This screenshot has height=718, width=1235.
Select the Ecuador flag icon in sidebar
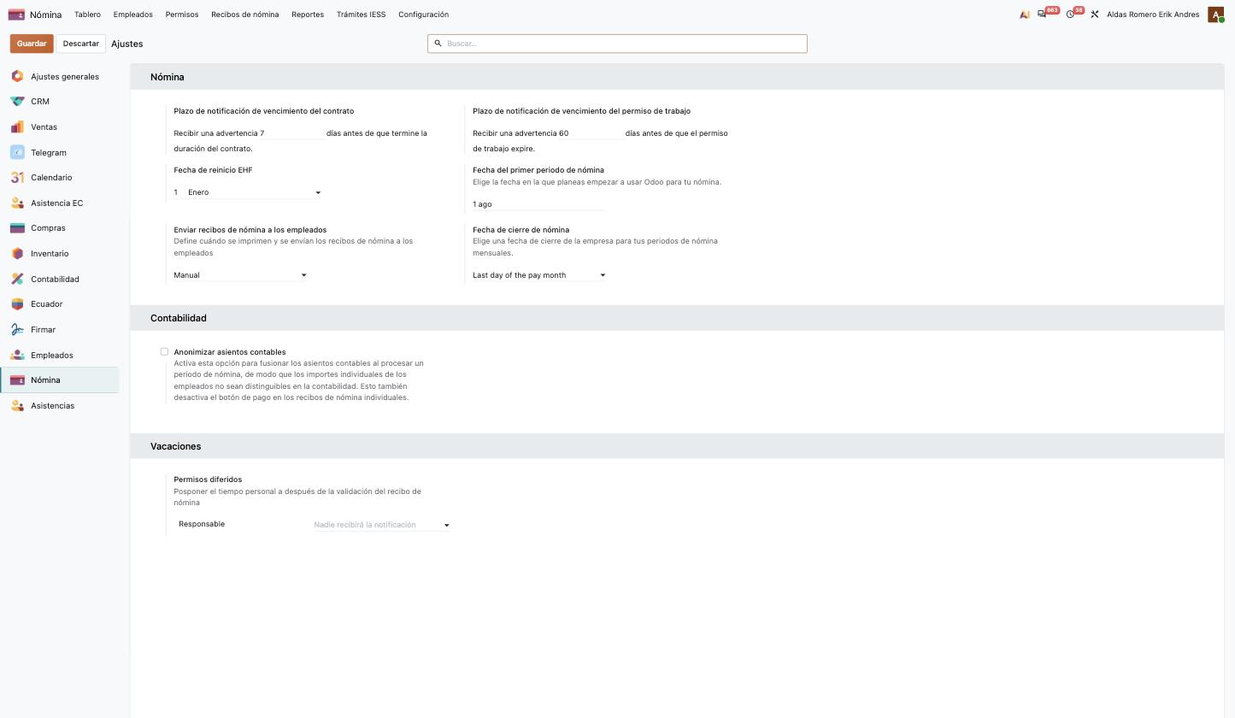pyautogui.click(x=17, y=304)
